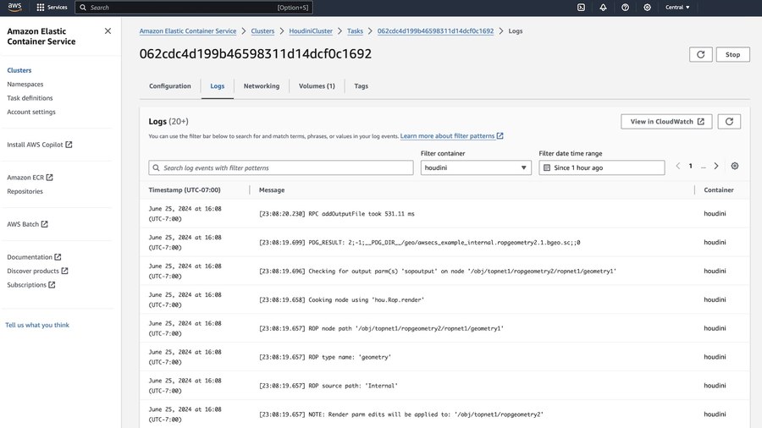Open Task definitions in side navigation

pos(30,98)
